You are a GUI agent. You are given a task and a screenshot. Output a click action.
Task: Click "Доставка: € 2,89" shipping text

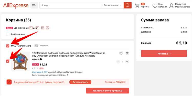tap(40, 72)
